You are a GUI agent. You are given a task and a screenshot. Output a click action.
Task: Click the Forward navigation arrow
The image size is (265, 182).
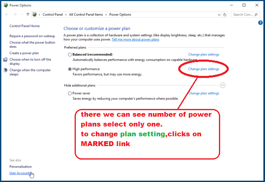[x=15, y=15]
